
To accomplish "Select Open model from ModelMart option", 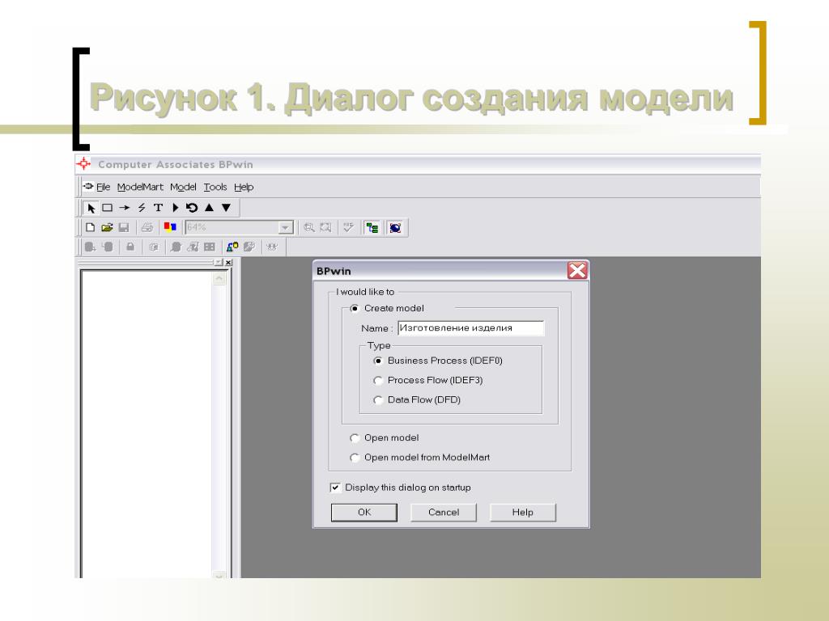I will [355, 458].
